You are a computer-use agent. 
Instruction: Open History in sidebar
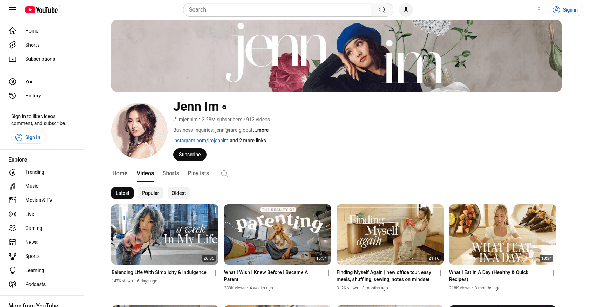click(33, 96)
